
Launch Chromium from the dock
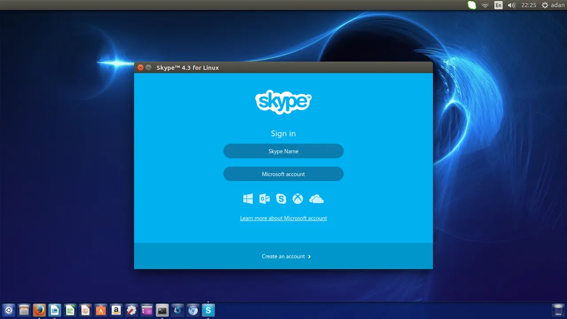193,310
